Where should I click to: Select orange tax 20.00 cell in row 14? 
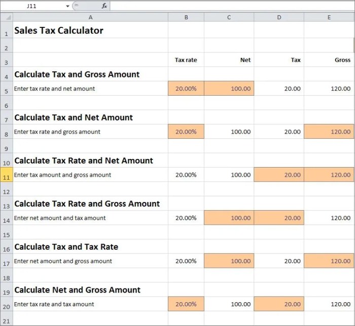[x=279, y=218]
